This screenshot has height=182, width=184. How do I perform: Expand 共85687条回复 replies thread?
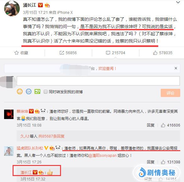point(51,136)
